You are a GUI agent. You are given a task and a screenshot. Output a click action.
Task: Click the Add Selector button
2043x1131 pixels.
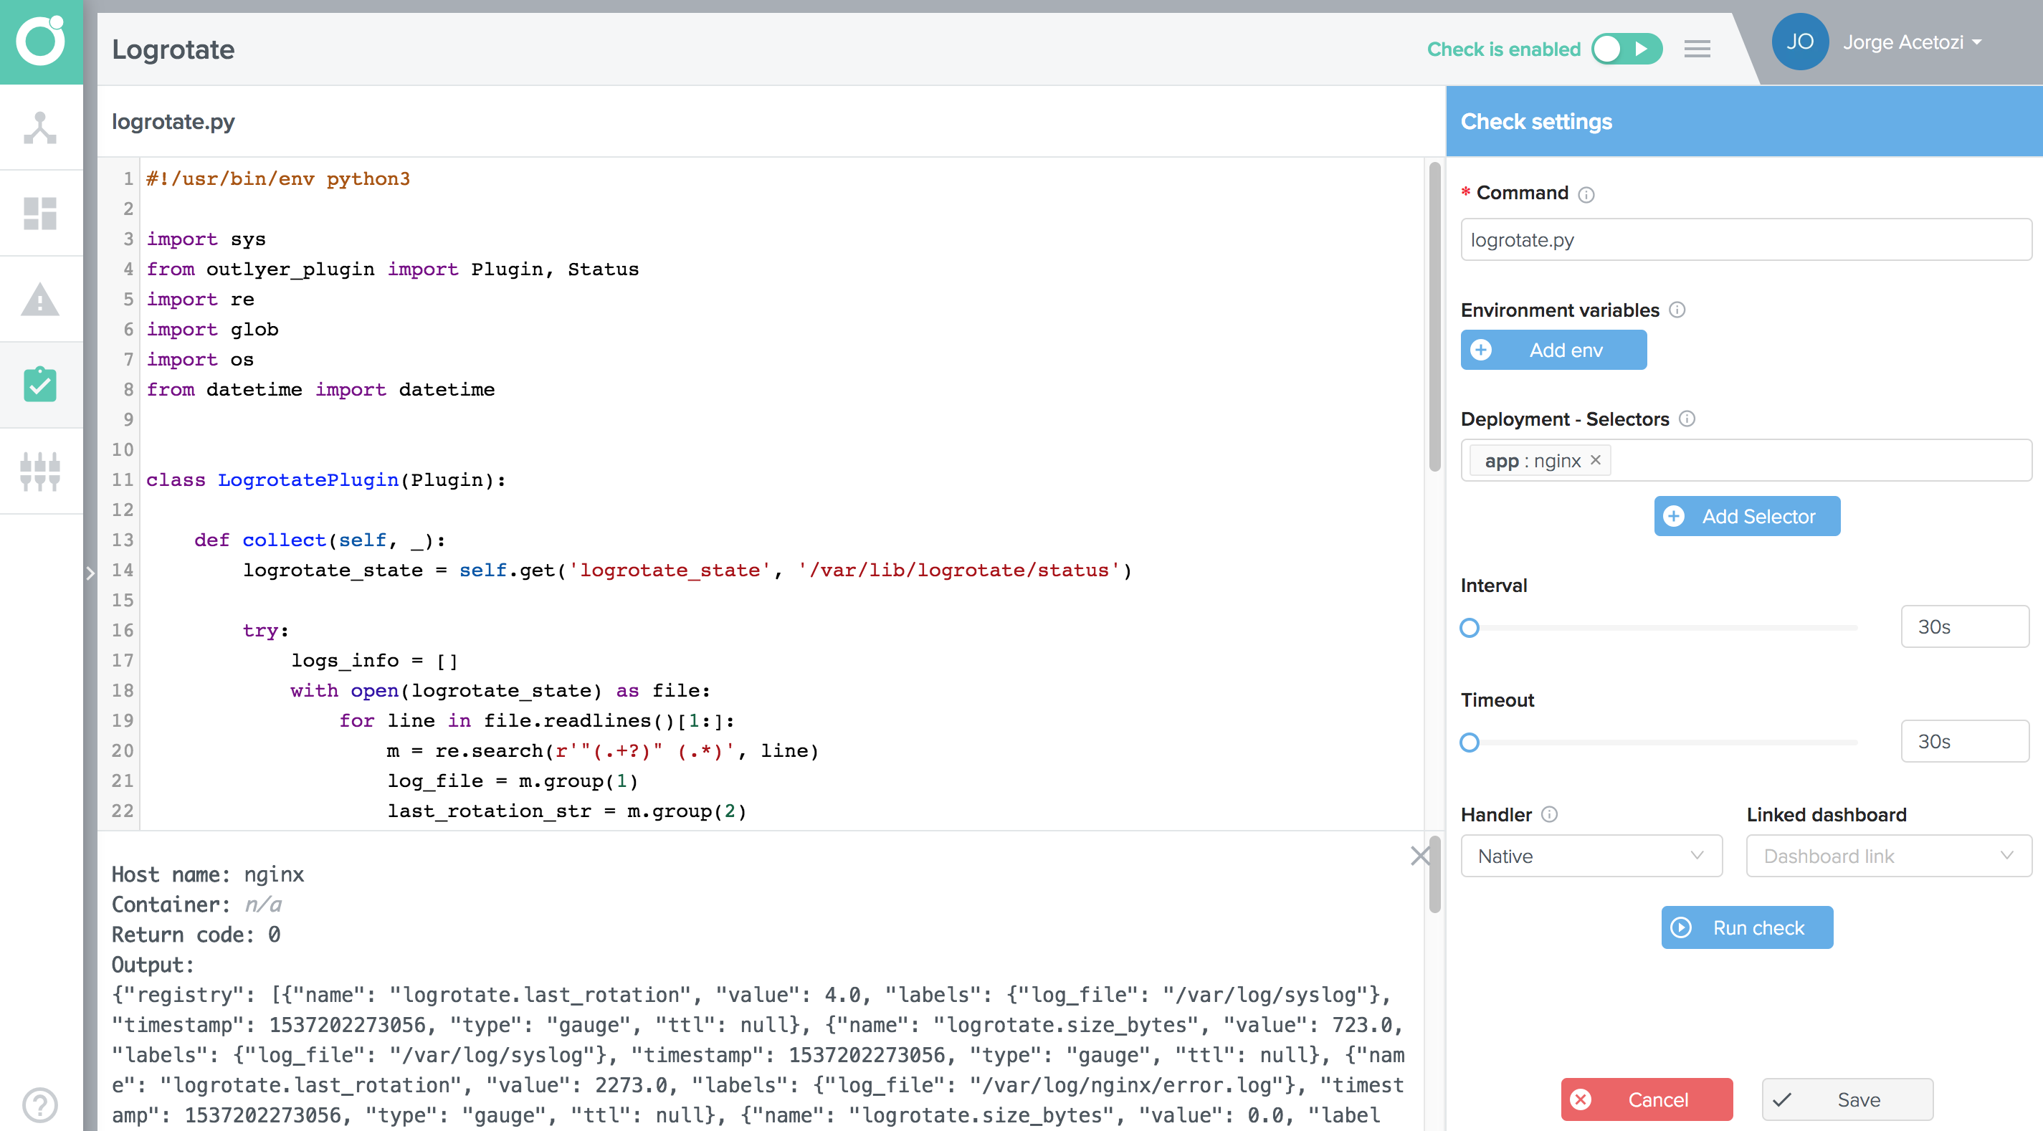point(1745,515)
